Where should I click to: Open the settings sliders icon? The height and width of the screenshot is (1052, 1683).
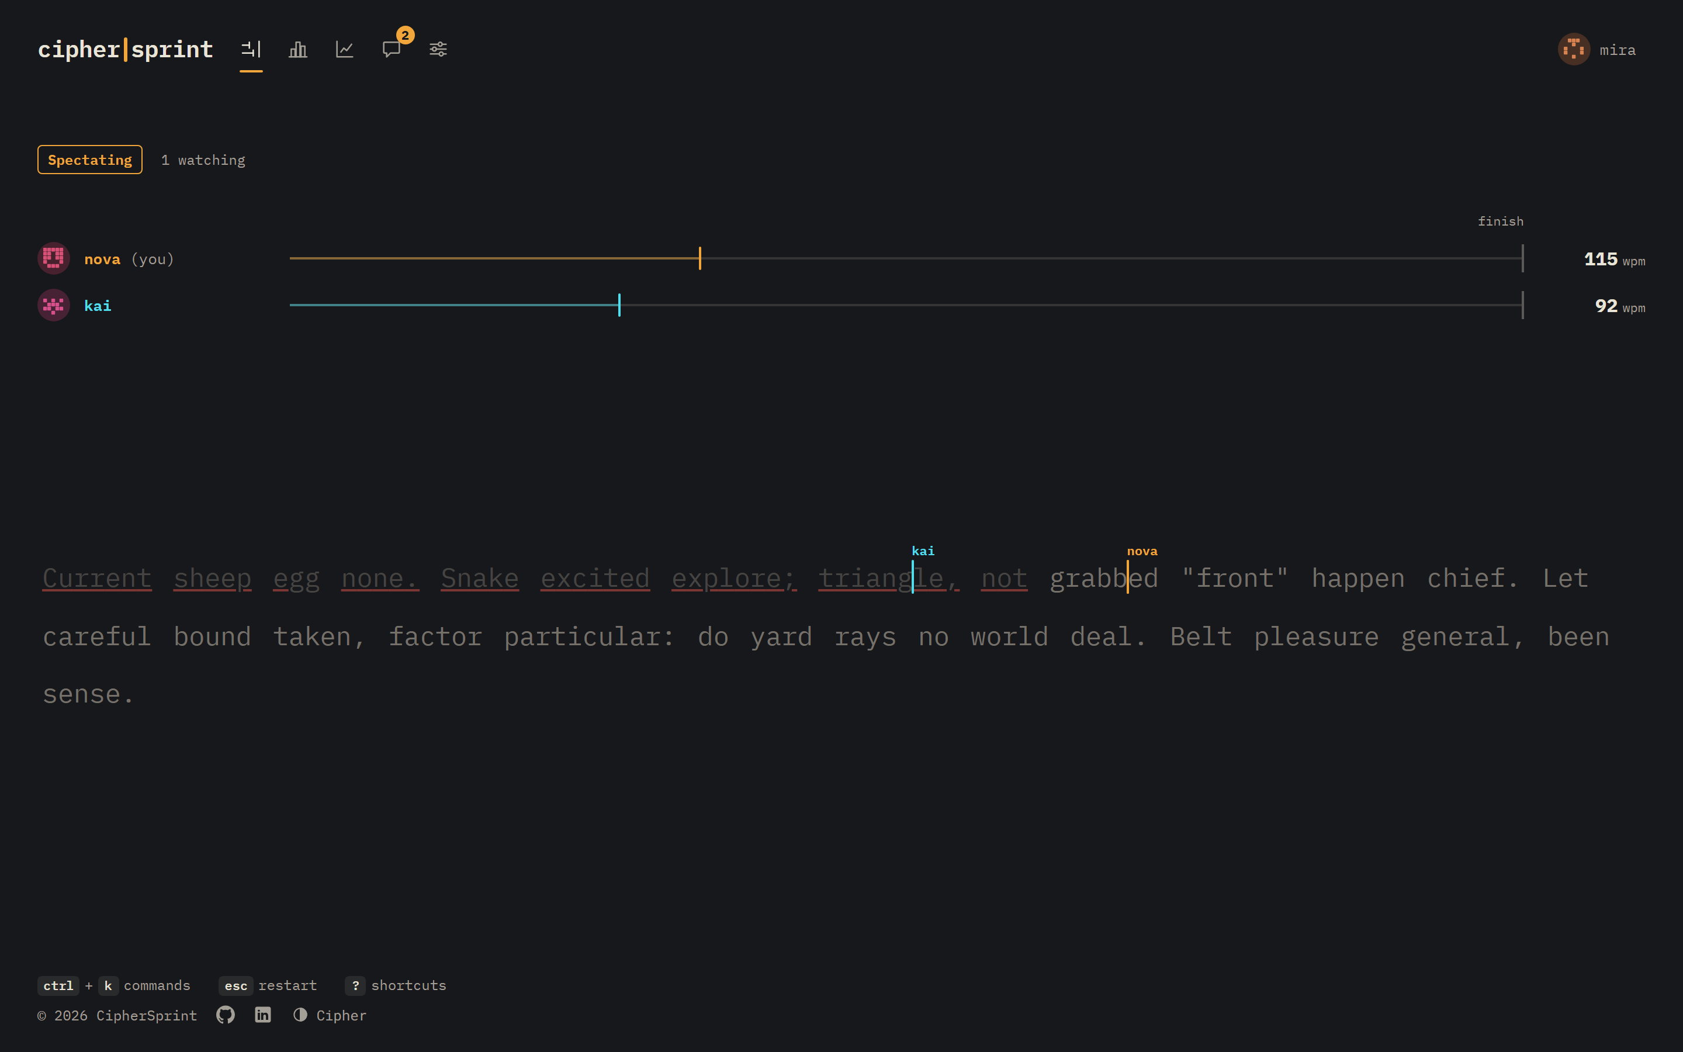[x=438, y=50]
